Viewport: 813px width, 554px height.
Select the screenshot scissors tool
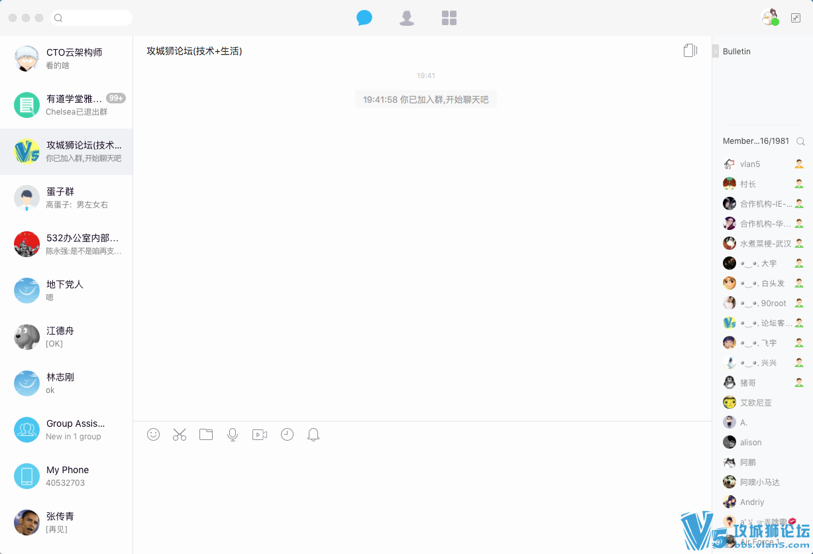pos(180,435)
